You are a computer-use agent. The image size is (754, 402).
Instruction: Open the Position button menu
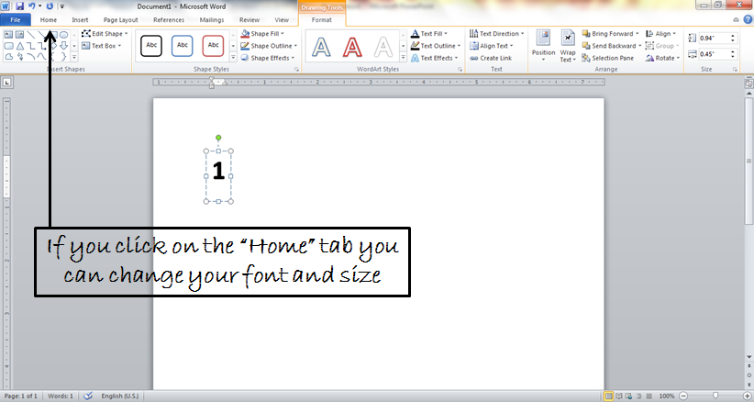pos(543,46)
